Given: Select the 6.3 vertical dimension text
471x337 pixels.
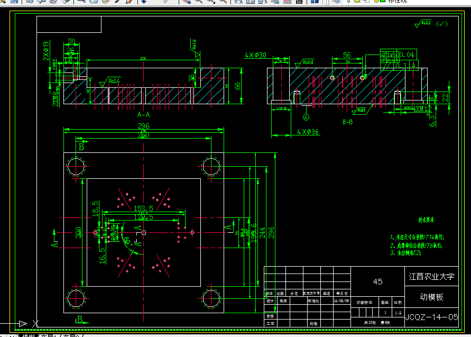Looking at the screenshot, I should 432,120.
